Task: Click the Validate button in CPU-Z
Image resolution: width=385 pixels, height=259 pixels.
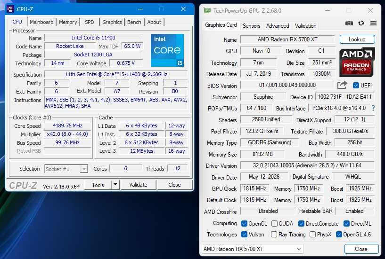Action: (x=138, y=185)
